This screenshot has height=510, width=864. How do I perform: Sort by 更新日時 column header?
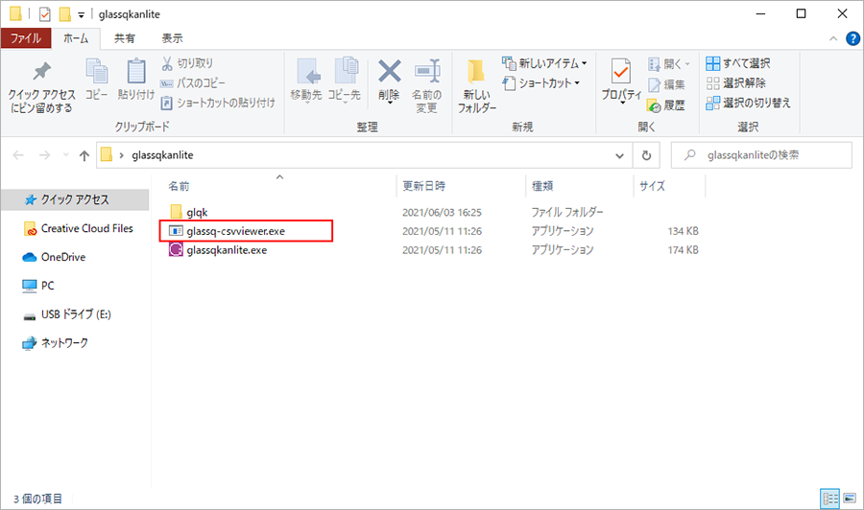(423, 186)
